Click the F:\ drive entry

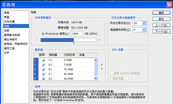pos(50,74)
